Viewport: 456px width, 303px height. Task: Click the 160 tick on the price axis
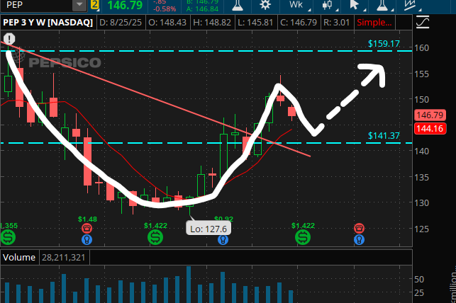click(421, 48)
